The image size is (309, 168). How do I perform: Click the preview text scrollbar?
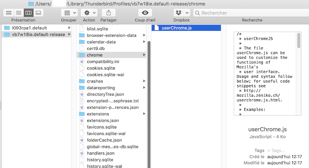click(299, 41)
